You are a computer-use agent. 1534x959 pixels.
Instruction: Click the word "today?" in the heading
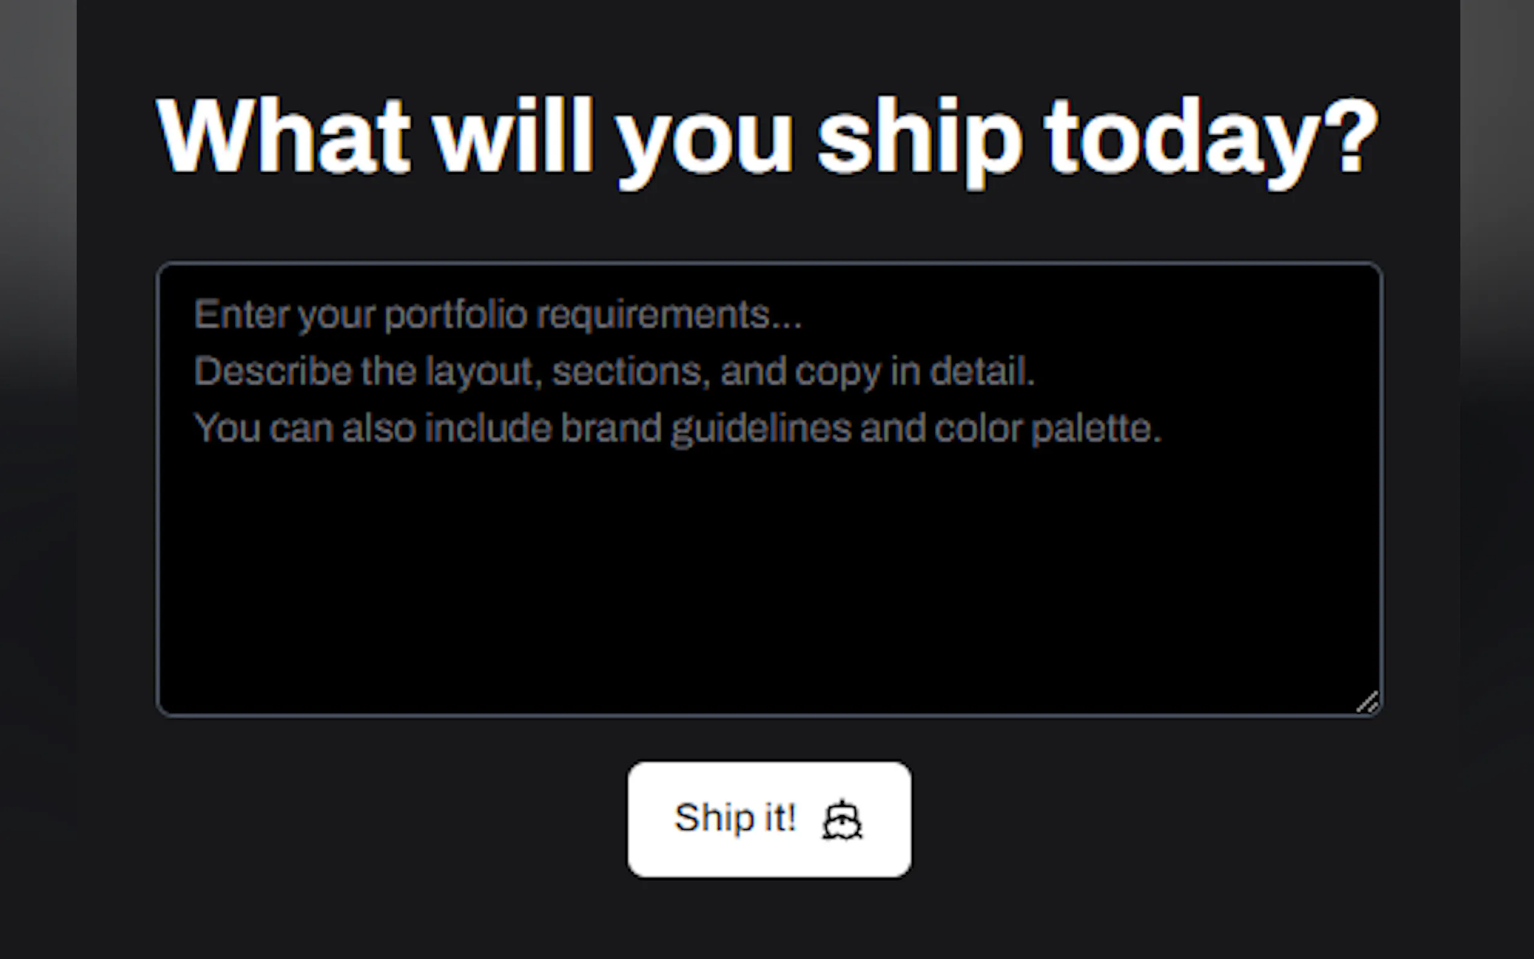pyautogui.click(x=1211, y=137)
